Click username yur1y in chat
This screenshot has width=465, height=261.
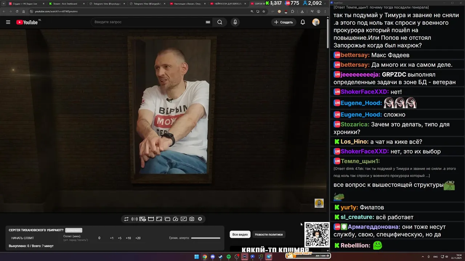349,207
